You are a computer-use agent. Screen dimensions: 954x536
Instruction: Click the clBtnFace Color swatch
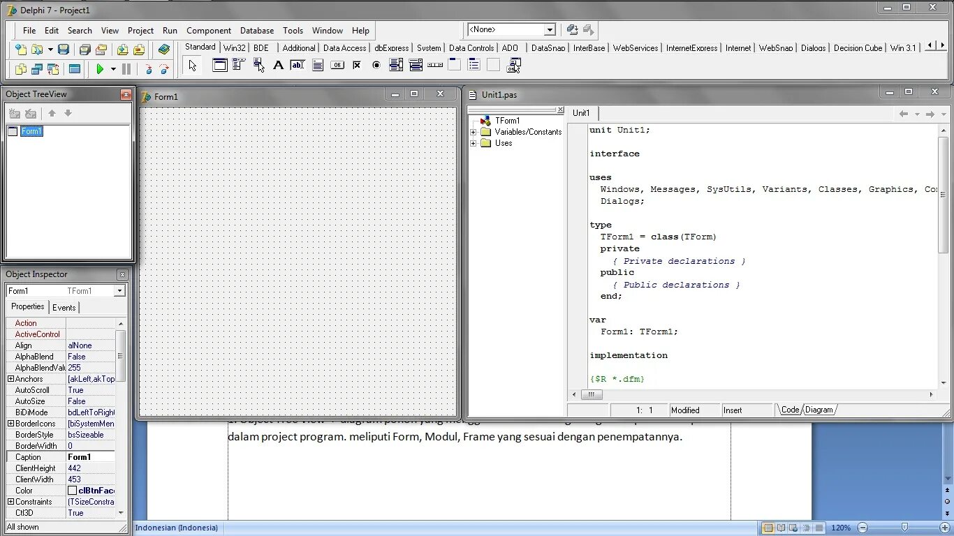72,491
